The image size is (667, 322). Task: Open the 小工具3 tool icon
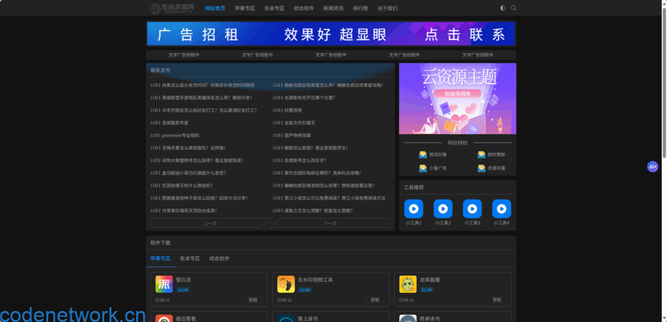(472, 209)
